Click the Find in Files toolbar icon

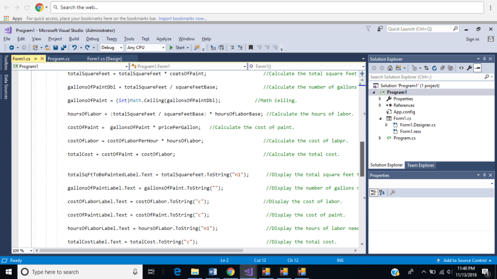coord(197,47)
